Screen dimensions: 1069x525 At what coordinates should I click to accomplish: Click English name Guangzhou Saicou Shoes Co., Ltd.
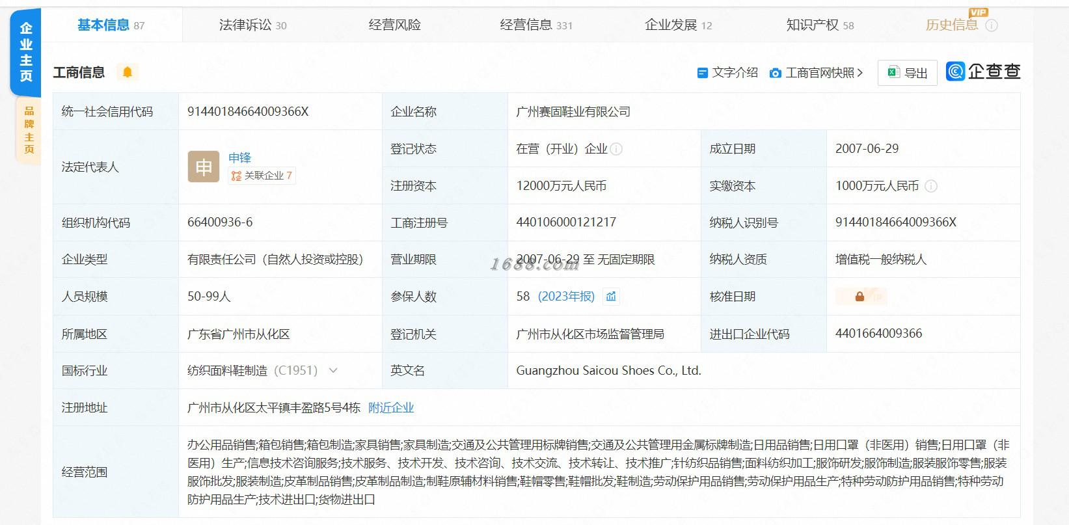pos(608,371)
